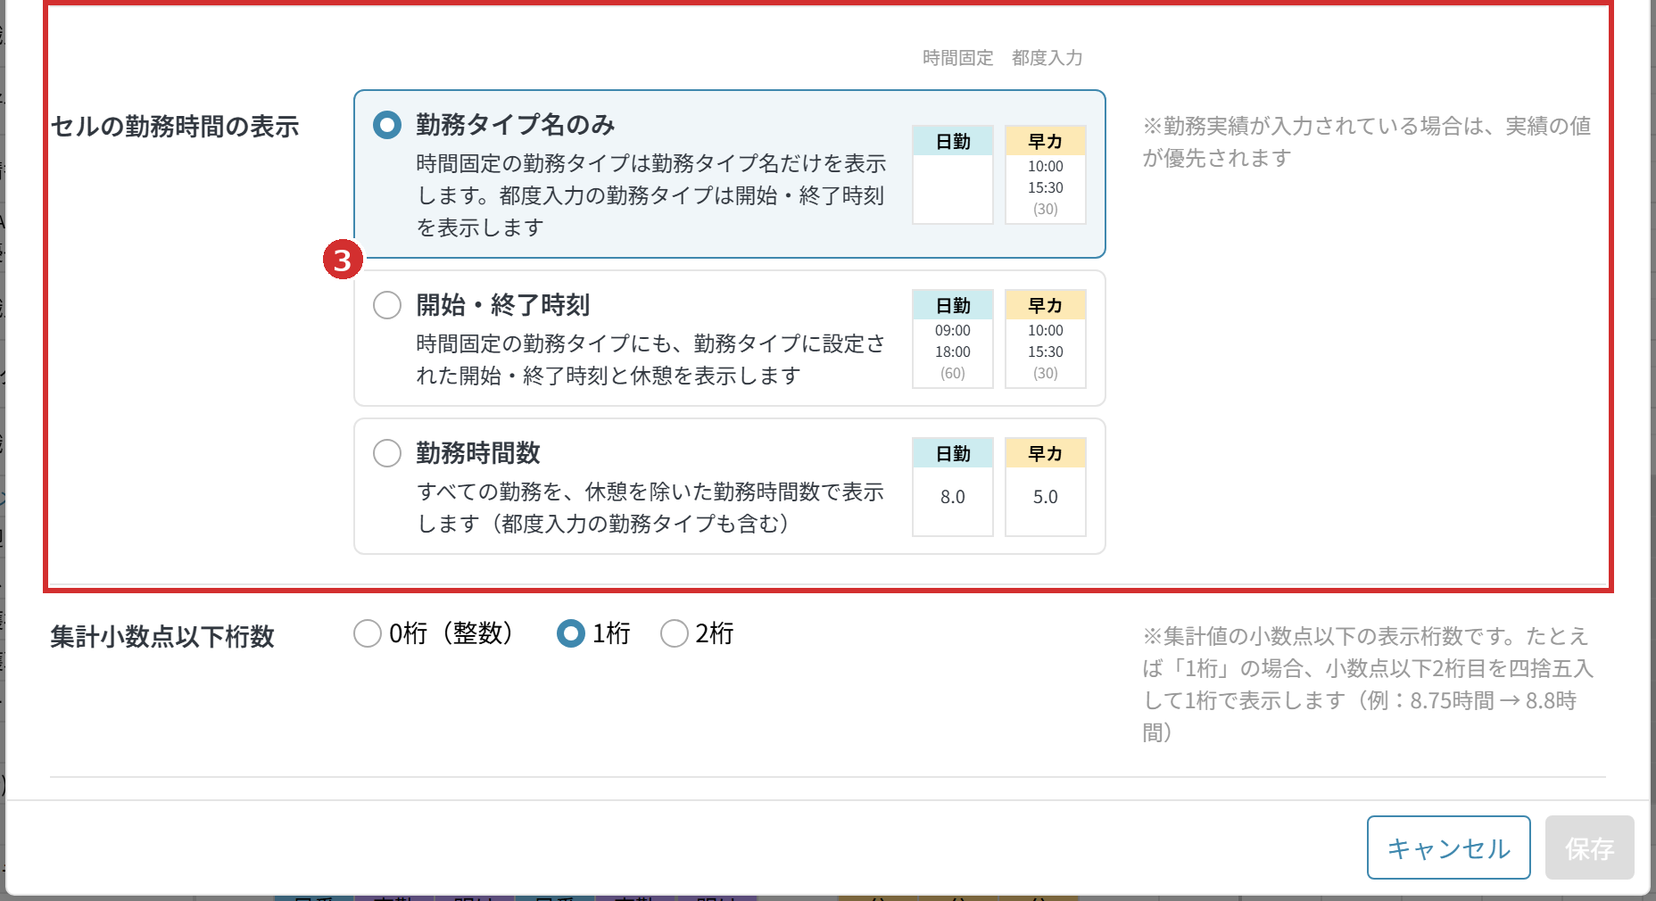
Task: Click the 都度入力 column header
Action: [1047, 58]
